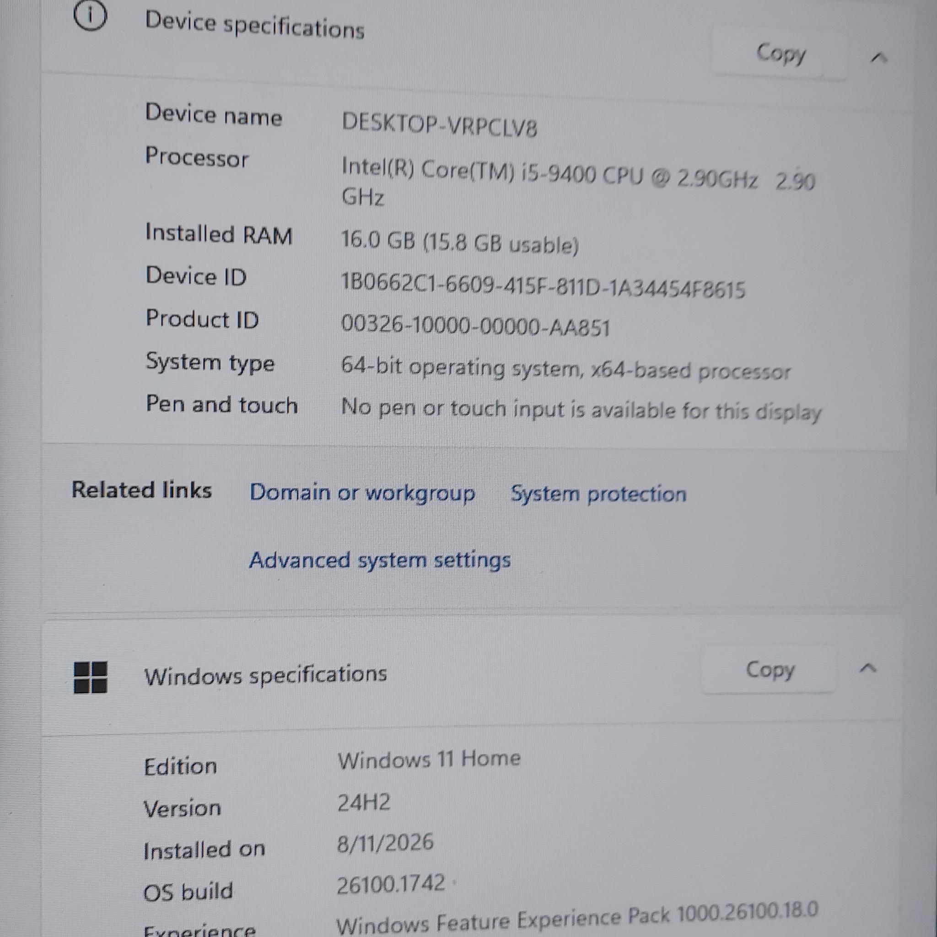Select the Product ID 00326-10000-00000-AA851
Image resolution: width=937 pixels, height=937 pixels.
(x=475, y=326)
